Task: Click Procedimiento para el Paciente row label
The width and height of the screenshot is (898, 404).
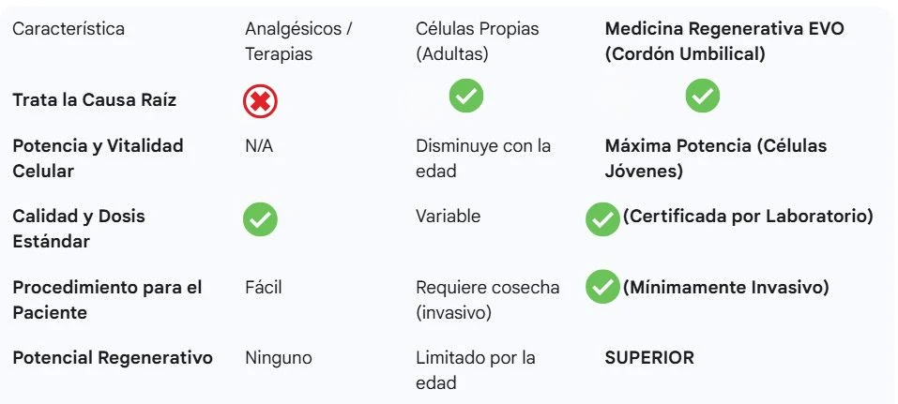Action: (108, 299)
